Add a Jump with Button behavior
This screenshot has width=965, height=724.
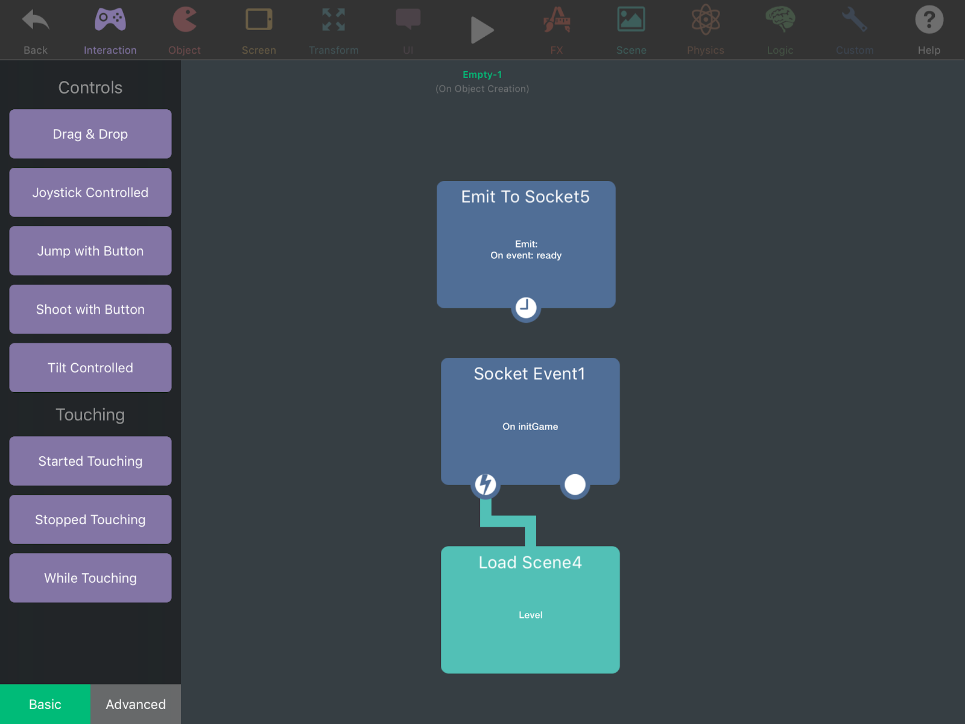point(90,251)
